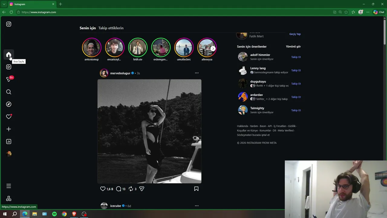
Task: Open Talmighty suggested profile
Action: point(257,108)
